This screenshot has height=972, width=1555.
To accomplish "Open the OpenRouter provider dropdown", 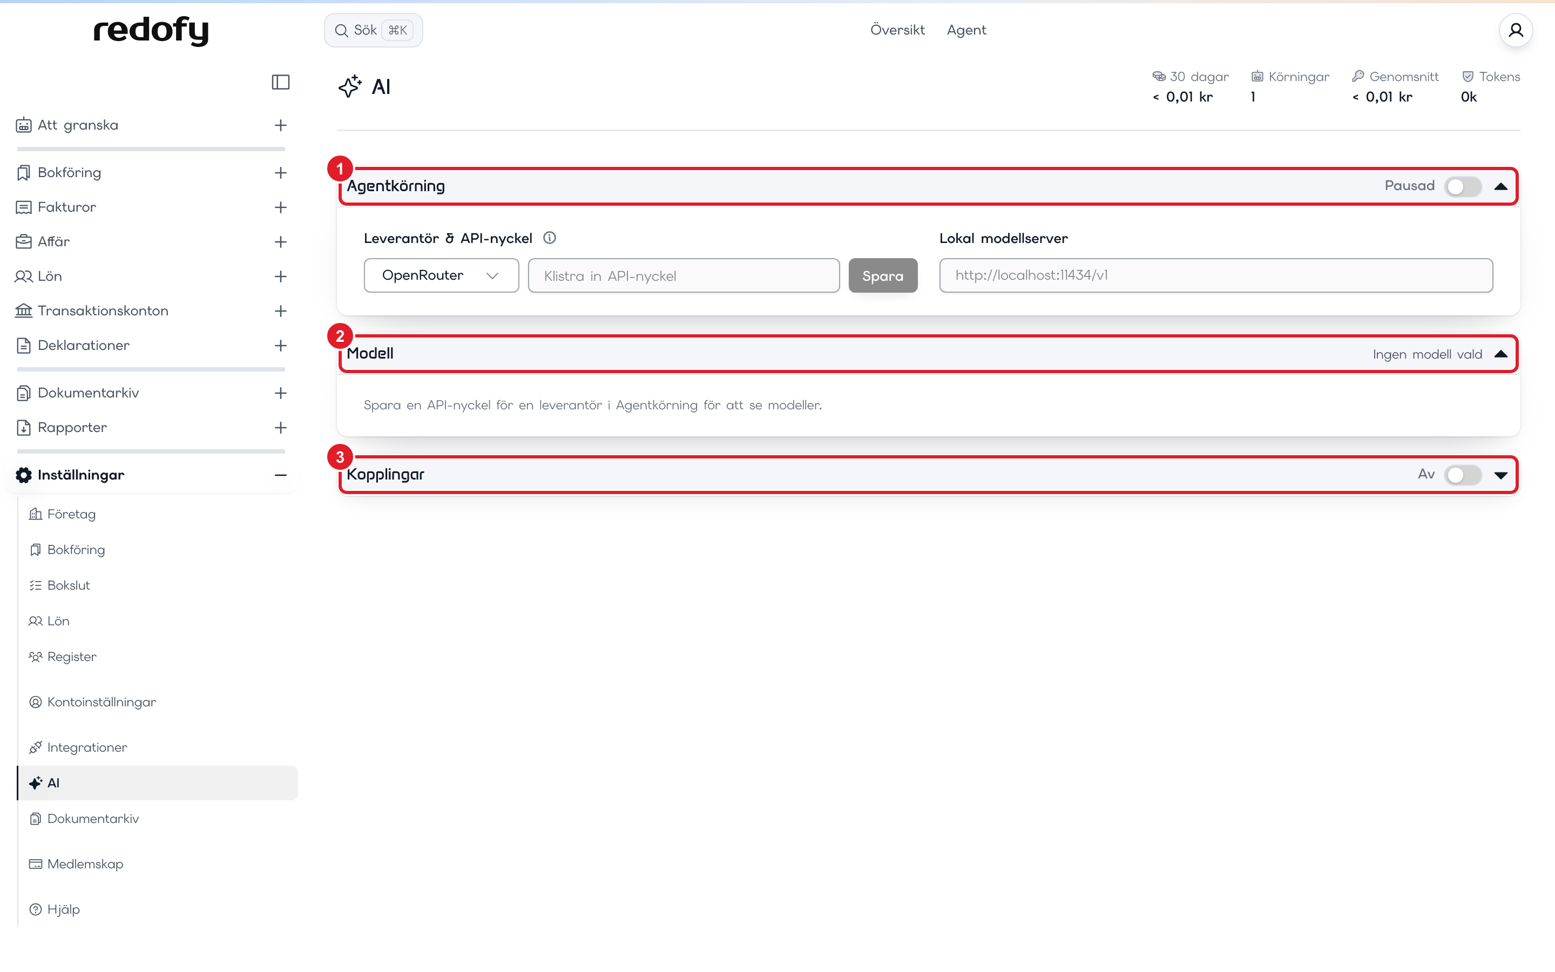I will pyautogui.click(x=442, y=276).
